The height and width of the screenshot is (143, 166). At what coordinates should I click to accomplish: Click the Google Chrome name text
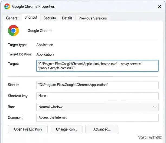click(x=40, y=31)
